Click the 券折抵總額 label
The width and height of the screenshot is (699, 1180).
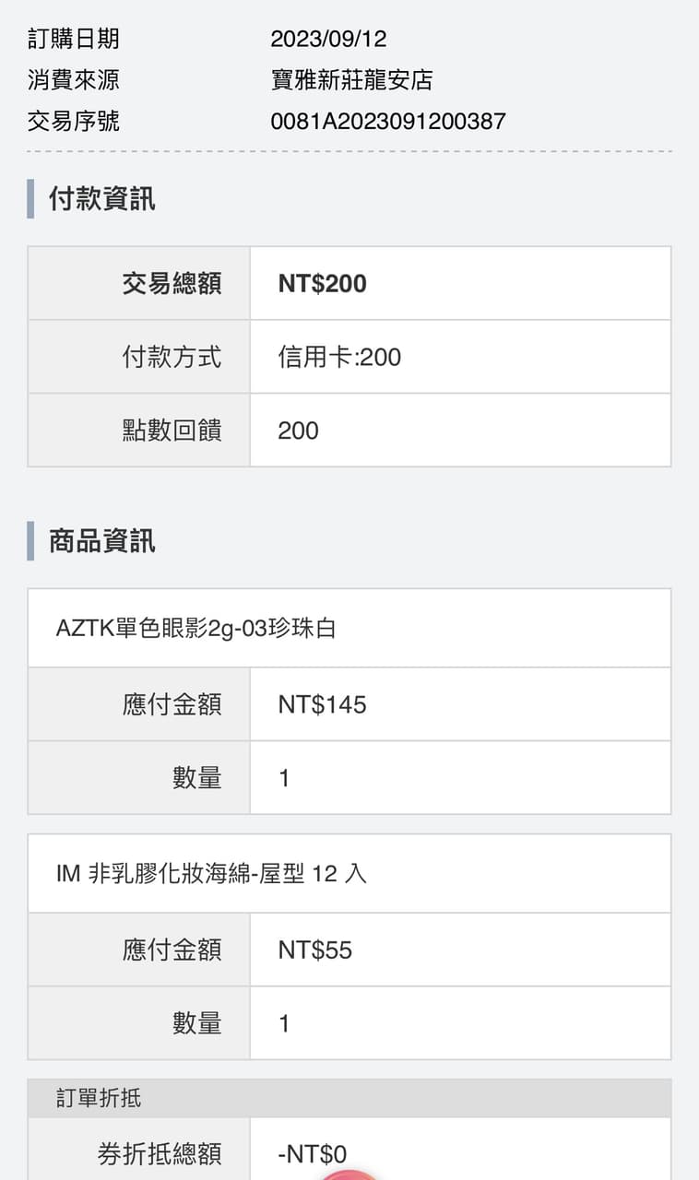coord(159,1153)
